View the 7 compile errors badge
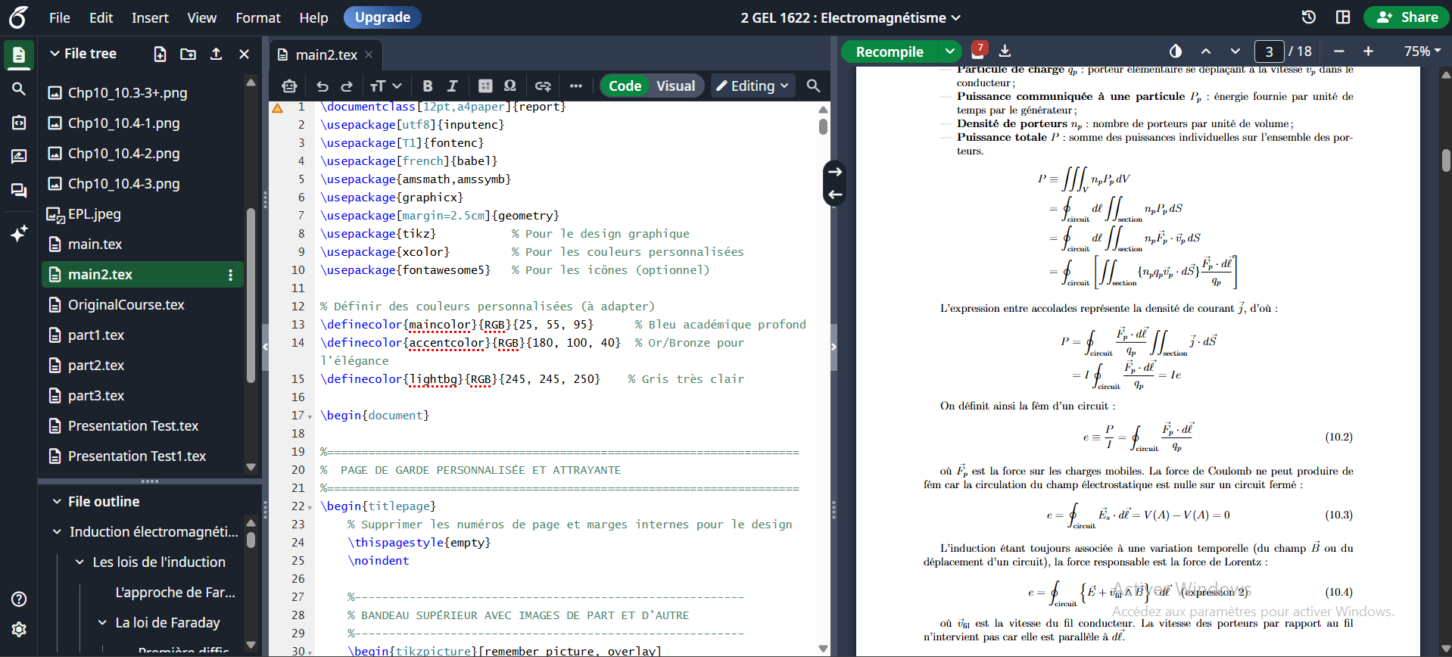This screenshot has width=1452, height=657. click(980, 50)
